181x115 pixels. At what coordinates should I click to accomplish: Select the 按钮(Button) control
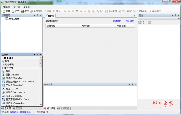(12, 75)
